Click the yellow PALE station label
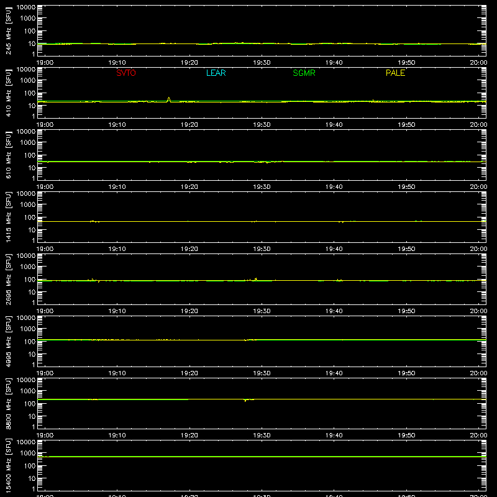Image resolution: width=497 pixels, height=497 pixels. coord(395,73)
